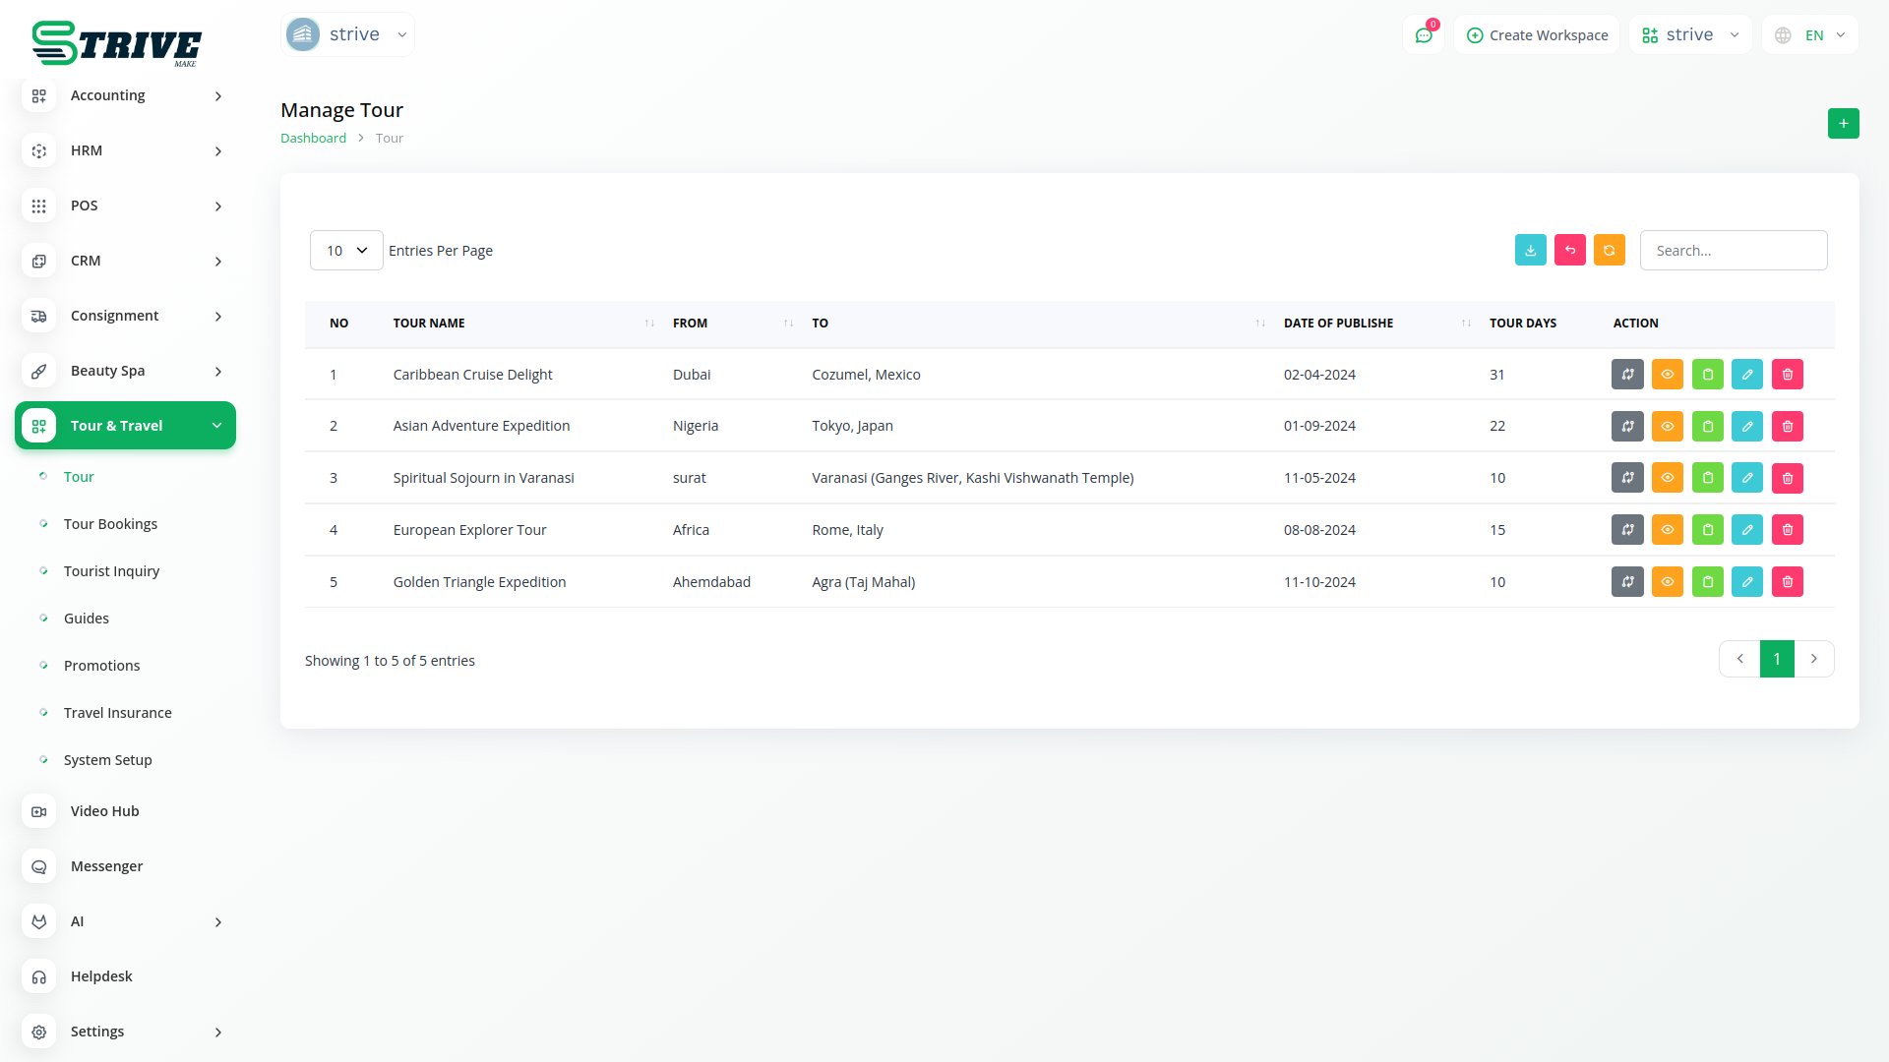Click the blue download export icon
Screen dimensions: 1889x1062
tap(1530, 251)
